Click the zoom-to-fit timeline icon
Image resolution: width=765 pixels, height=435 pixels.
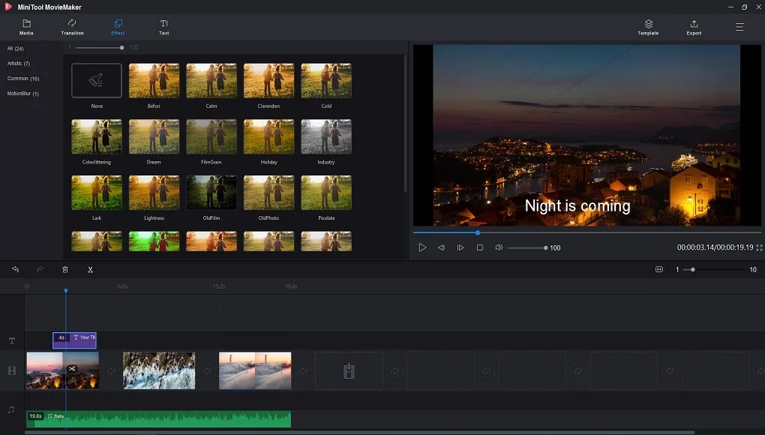point(659,269)
